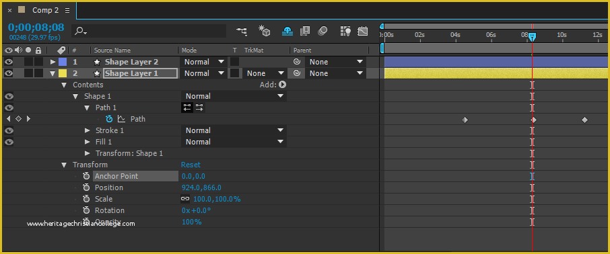Toggle Fill 1 visibility eye
The width and height of the screenshot is (610, 254).
(9, 142)
